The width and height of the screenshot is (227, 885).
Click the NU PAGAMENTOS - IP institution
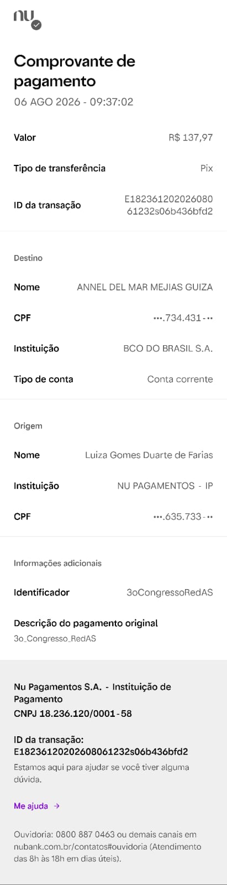pos(165,486)
